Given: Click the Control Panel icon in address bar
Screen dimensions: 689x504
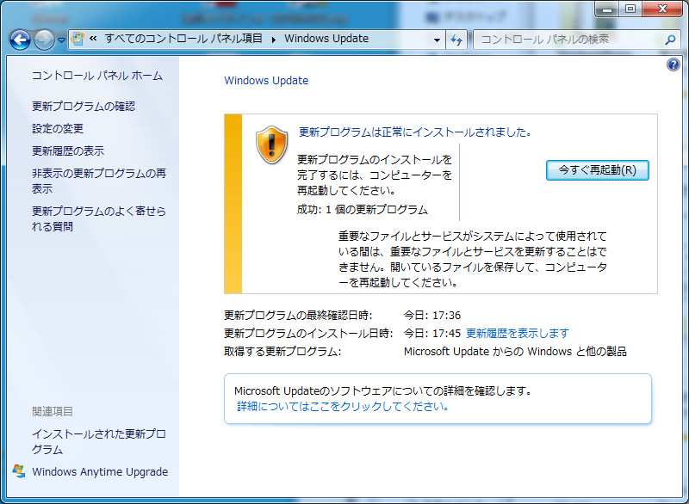Looking at the screenshot, I should (78, 39).
